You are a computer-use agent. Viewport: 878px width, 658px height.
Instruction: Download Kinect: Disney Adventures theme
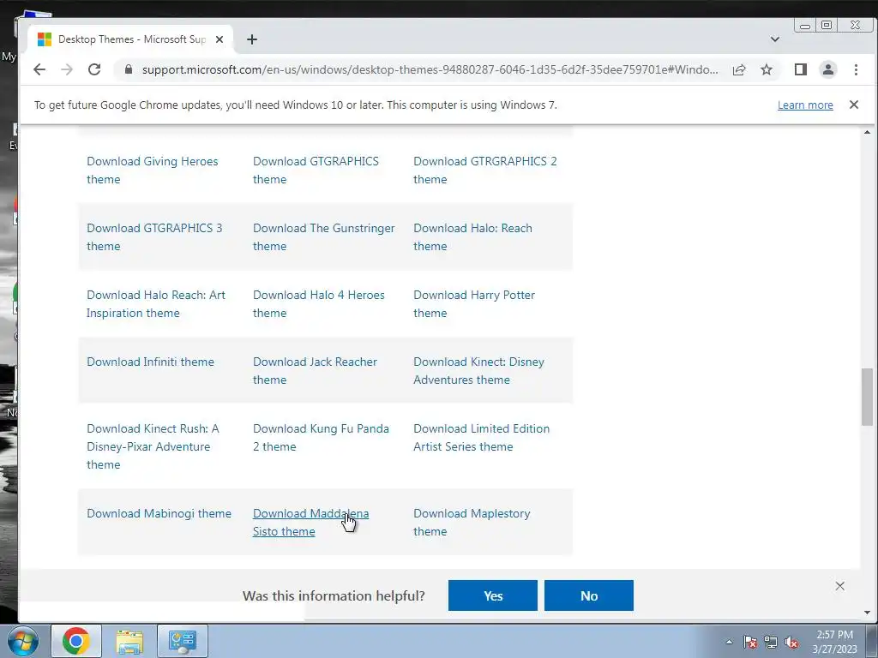[478, 370]
